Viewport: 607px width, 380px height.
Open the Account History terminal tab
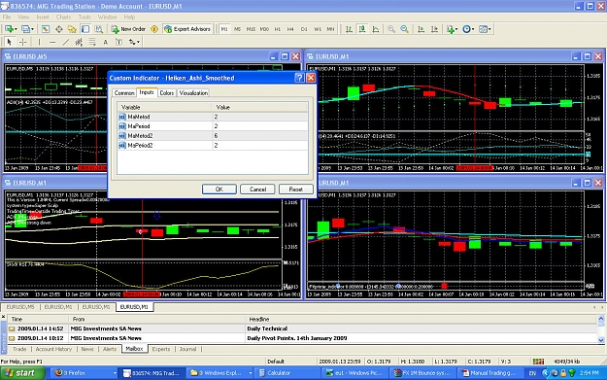(53, 349)
